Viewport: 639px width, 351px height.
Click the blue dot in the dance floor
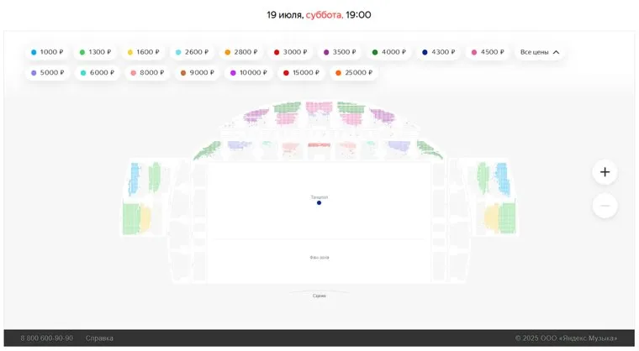[x=319, y=203]
